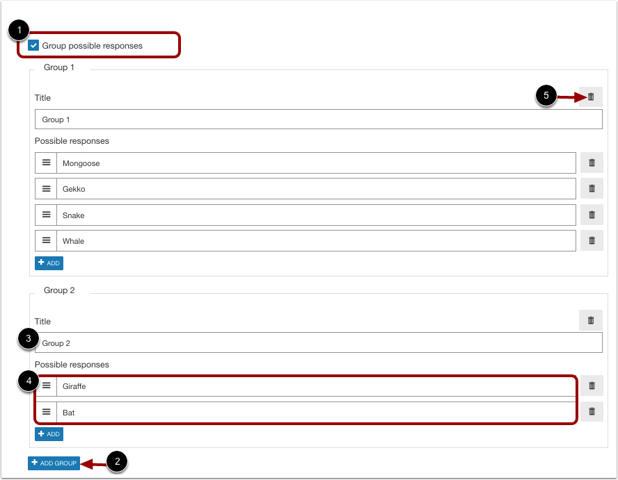Click into the Bat response field
Image resolution: width=618 pixels, height=480 pixels.
[316, 412]
